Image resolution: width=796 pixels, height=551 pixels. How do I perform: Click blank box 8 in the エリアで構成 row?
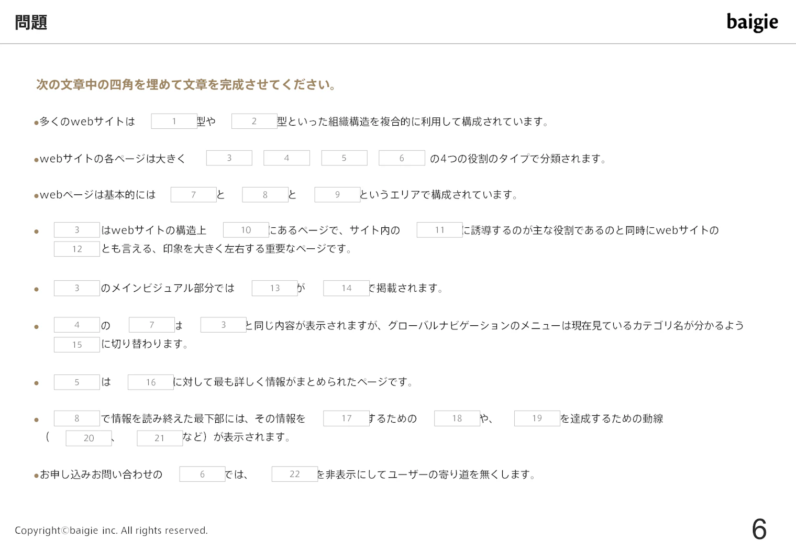(265, 195)
